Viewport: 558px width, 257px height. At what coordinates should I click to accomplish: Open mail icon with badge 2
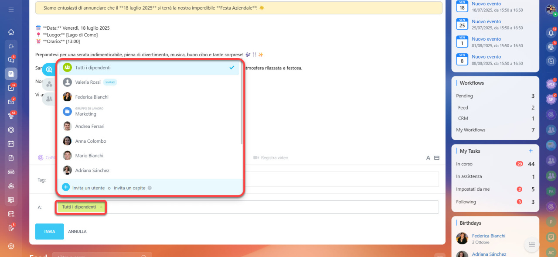pyautogui.click(x=11, y=102)
